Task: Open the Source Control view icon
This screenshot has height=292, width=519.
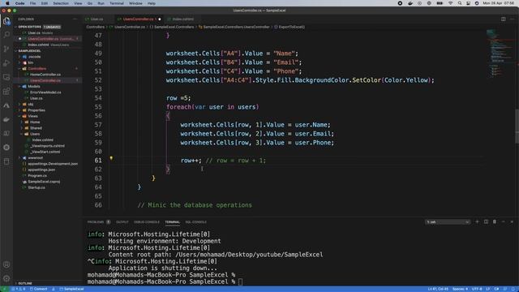Action: (6, 49)
